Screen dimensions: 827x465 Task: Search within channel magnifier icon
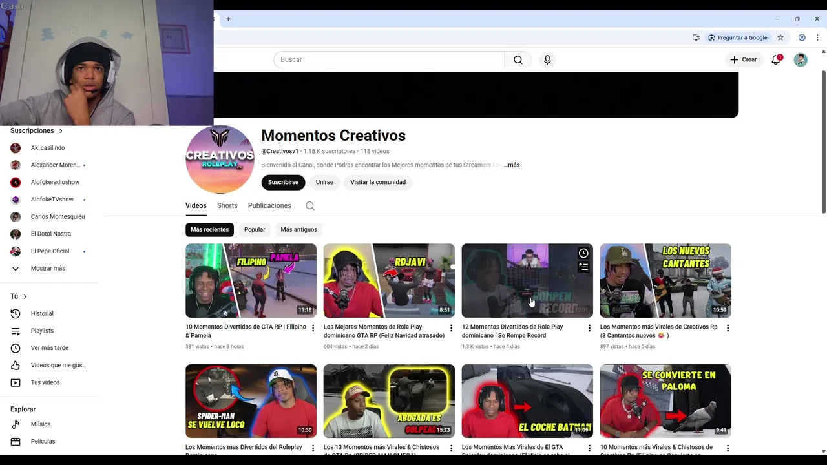pyautogui.click(x=310, y=205)
